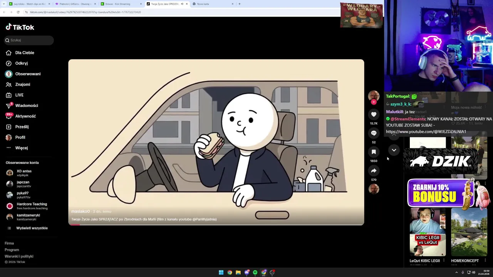Click the volume tray icon

tap(473, 272)
